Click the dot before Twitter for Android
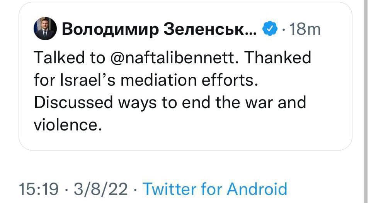Screen dimensions: 371x203 click(137, 189)
